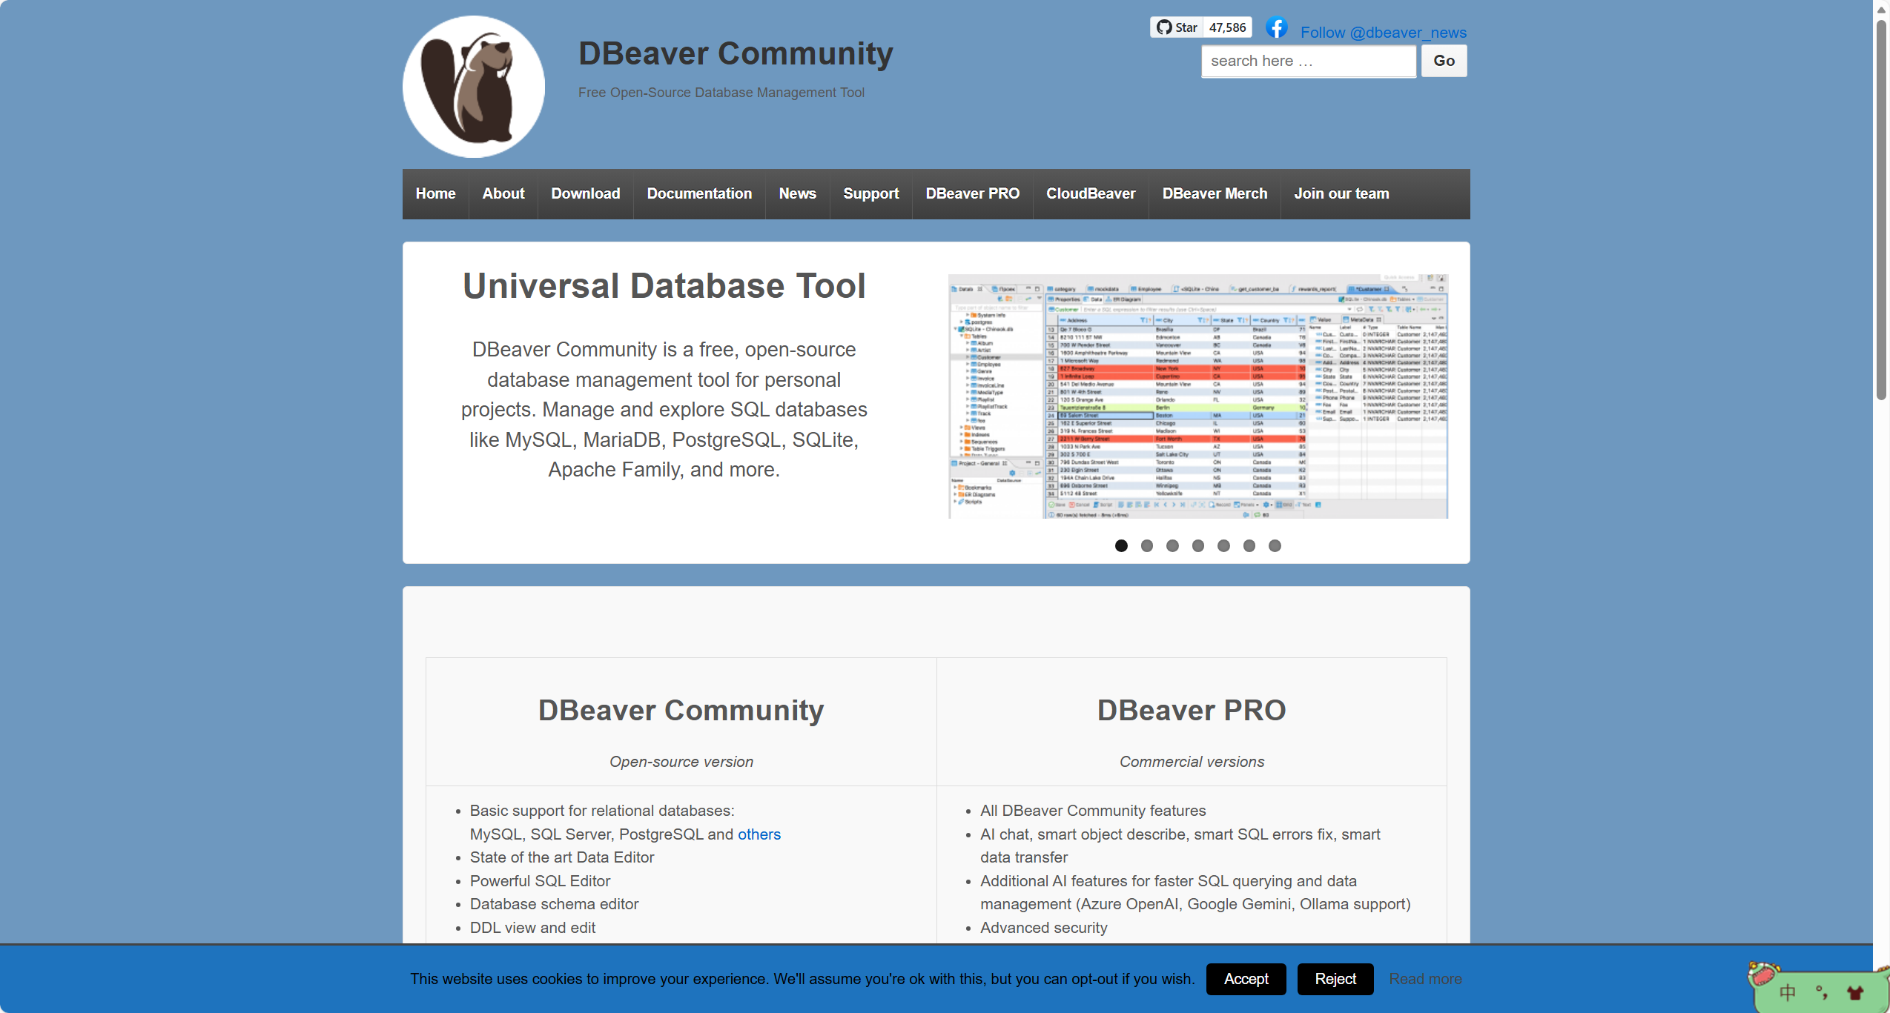Open the CloudBeaver menu item
1890x1013 pixels.
point(1091,194)
